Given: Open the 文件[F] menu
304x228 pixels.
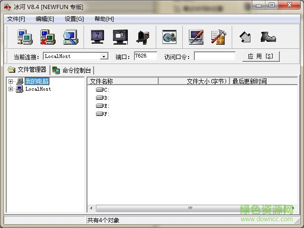Looking at the screenshot, I should coord(16,19).
